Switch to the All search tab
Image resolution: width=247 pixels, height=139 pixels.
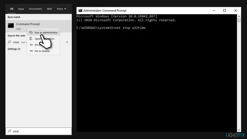12,9
